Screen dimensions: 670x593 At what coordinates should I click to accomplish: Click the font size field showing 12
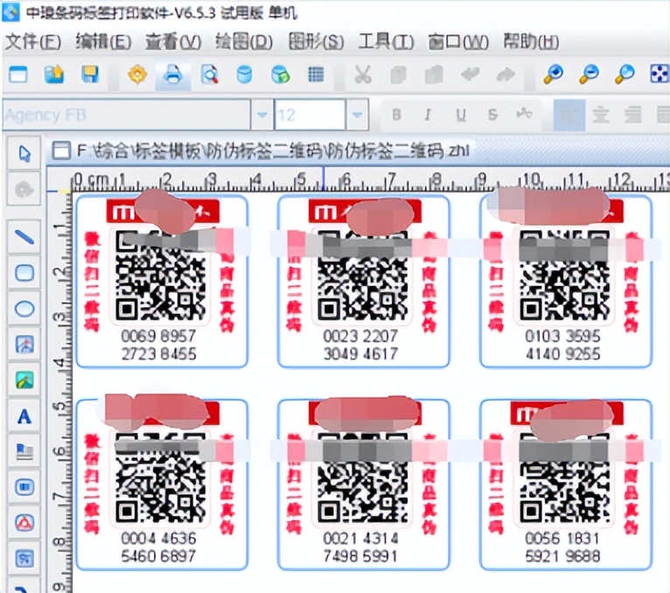310,115
